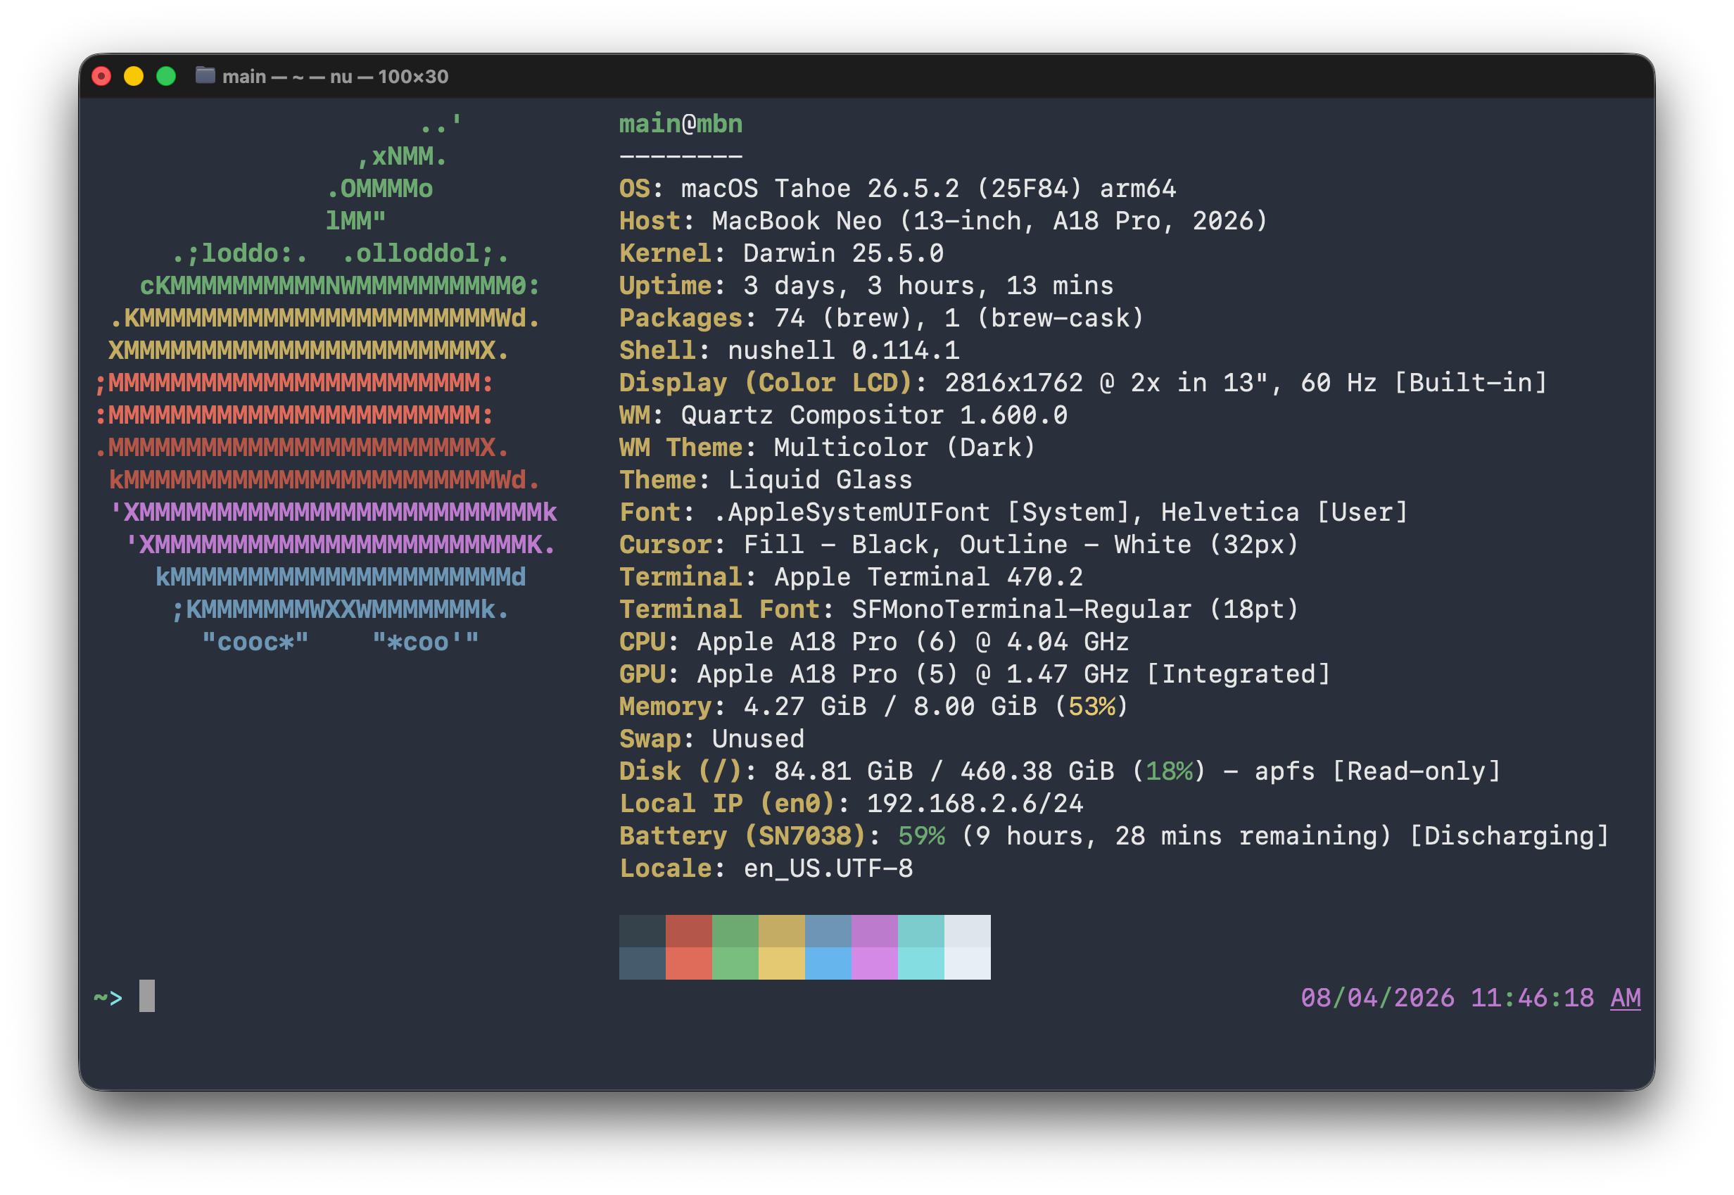
Task: Close the terminal window with red button
Action: coord(101,77)
